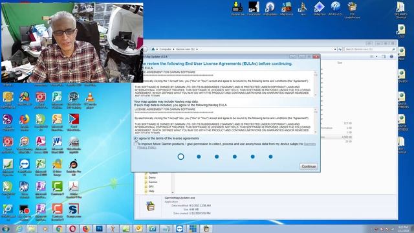Open green Camtasia desktop shortcut

[57, 188]
